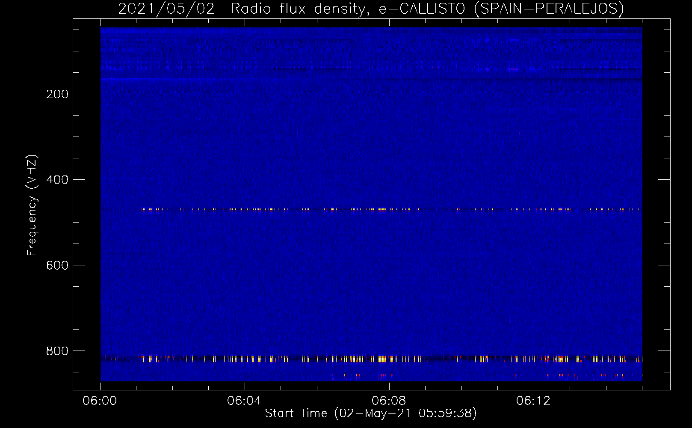Click the 'Frequency (MHZ)' y-axis label
Viewport: 692px width, 428px height.
32,205
